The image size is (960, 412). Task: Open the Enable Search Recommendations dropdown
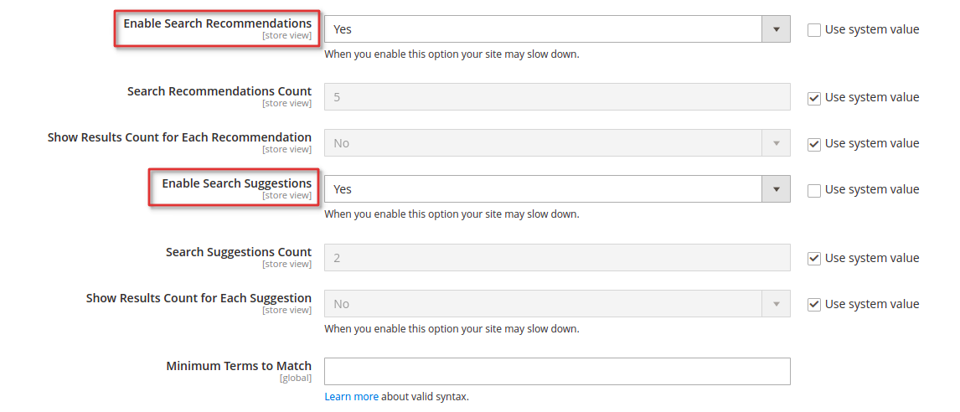pyautogui.click(x=557, y=28)
